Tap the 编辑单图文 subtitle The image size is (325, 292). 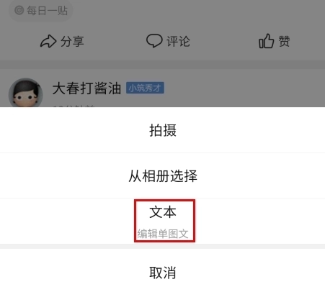pos(163,234)
